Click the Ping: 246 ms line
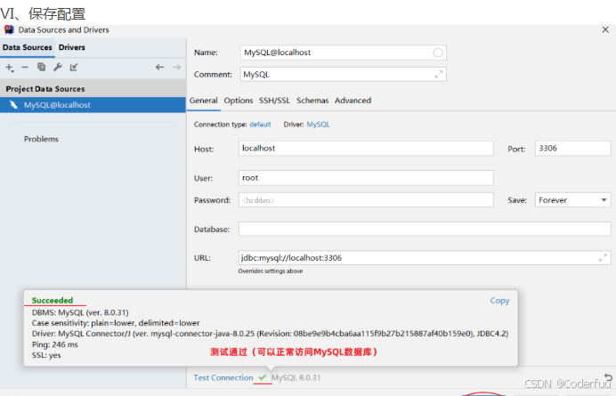616x396 pixels. (x=55, y=344)
